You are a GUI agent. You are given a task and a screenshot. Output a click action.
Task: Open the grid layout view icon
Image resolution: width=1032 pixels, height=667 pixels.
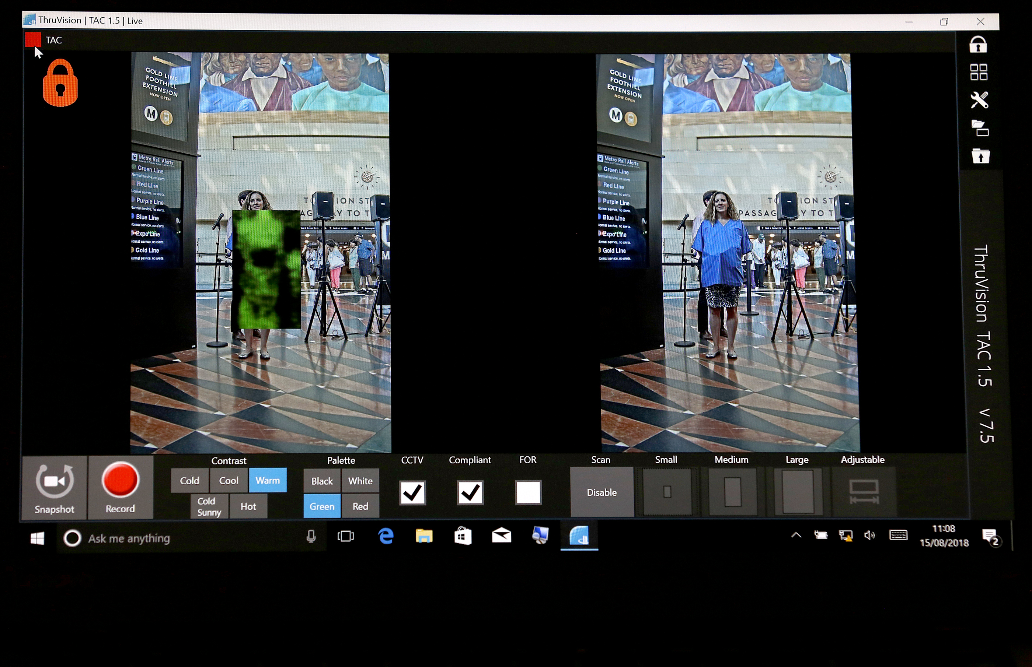[x=978, y=72]
